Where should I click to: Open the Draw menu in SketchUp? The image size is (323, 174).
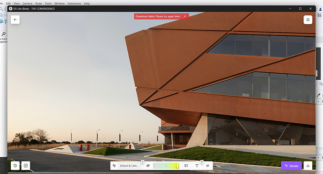(x=38, y=3)
